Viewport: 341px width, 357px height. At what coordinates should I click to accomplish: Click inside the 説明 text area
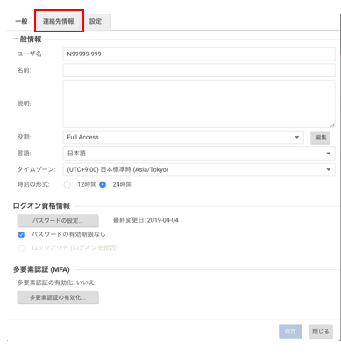point(199,104)
